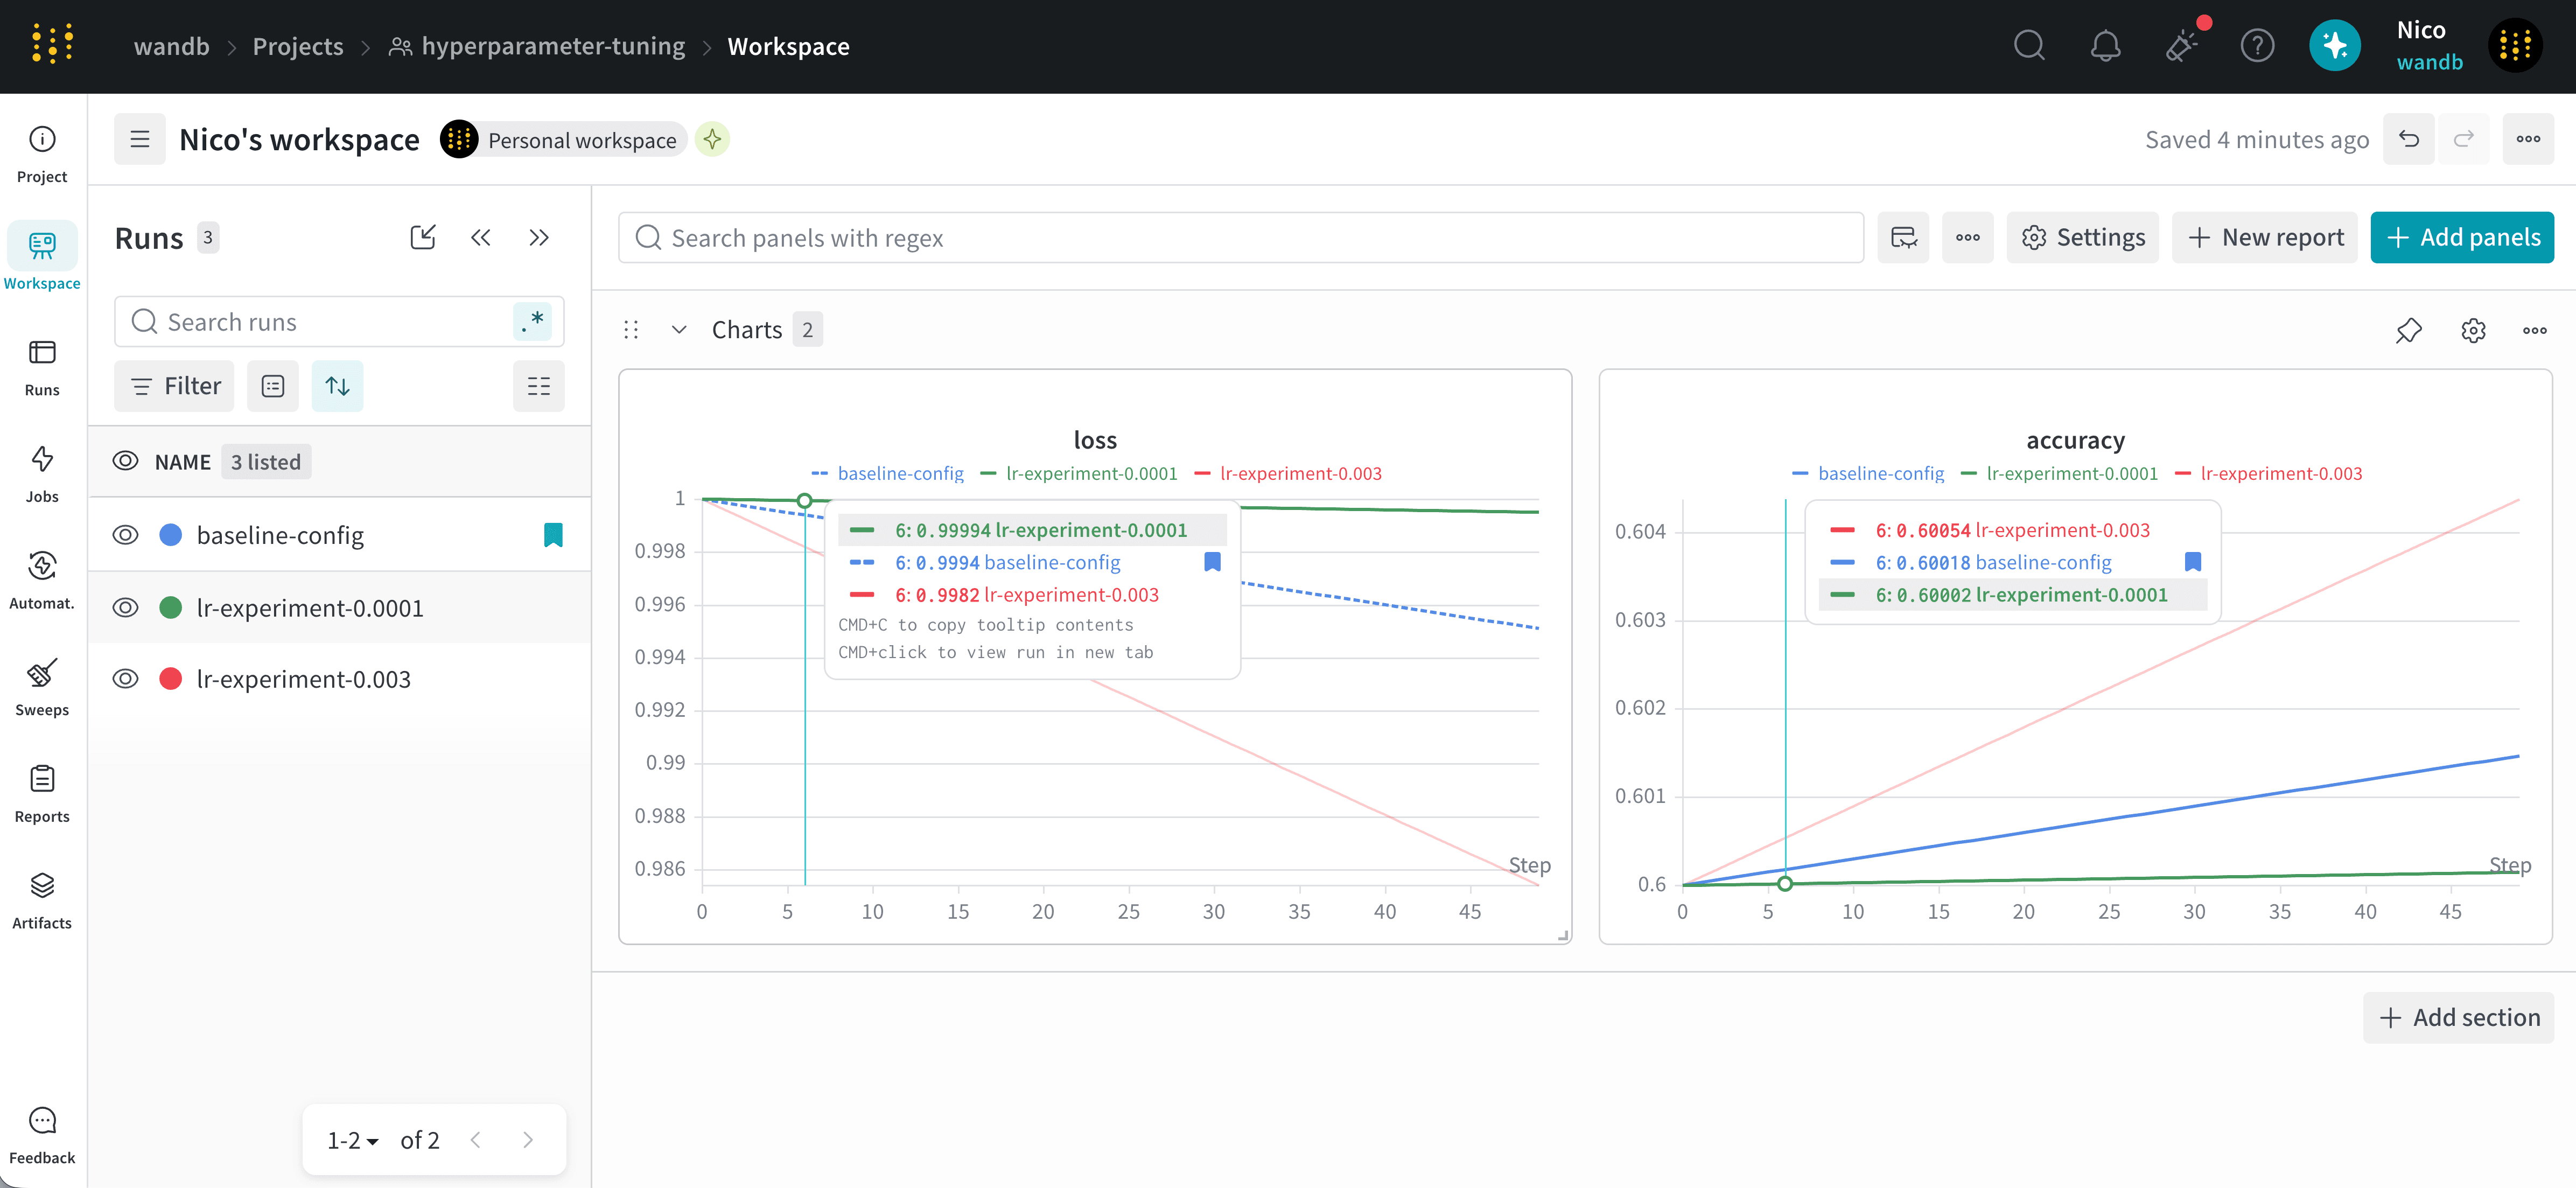Hide the baseline-config run
The height and width of the screenshot is (1188, 2576).
pos(125,535)
